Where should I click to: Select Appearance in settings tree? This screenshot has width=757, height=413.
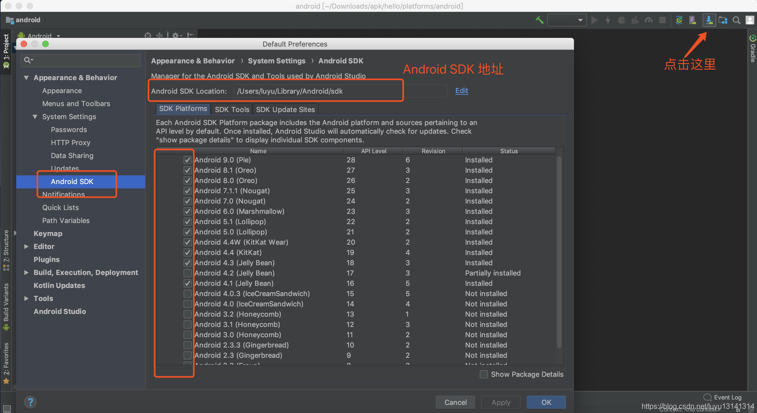coord(62,90)
